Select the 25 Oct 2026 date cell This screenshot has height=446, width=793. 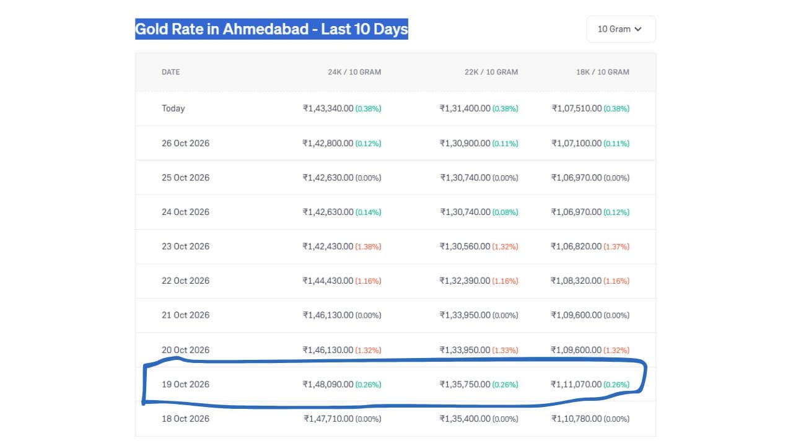[x=186, y=178]
